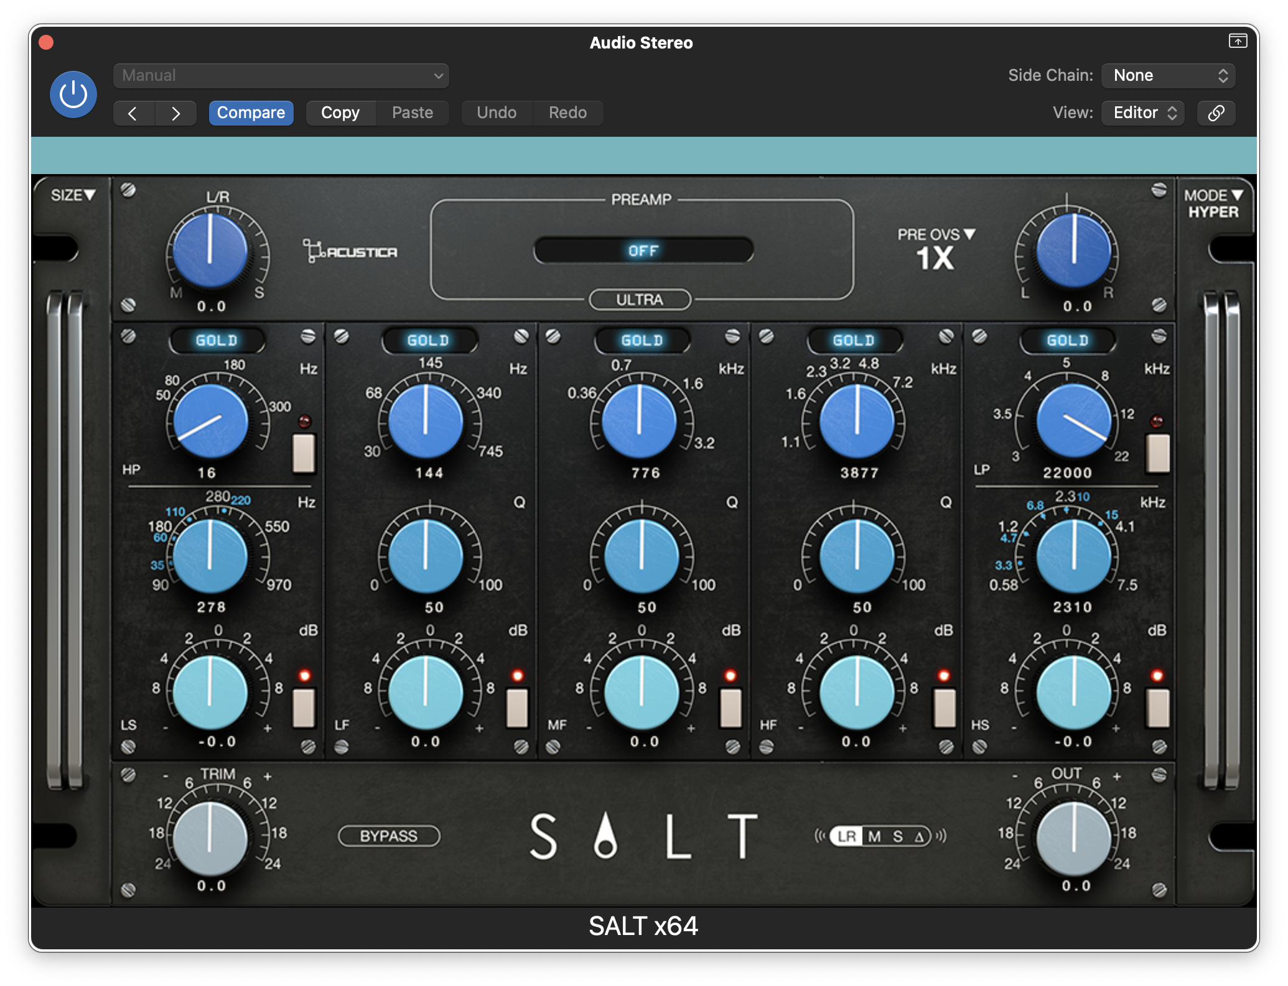Click the MF gain knob
This screenshot has width=1288, height=986.
pos(642,692)
